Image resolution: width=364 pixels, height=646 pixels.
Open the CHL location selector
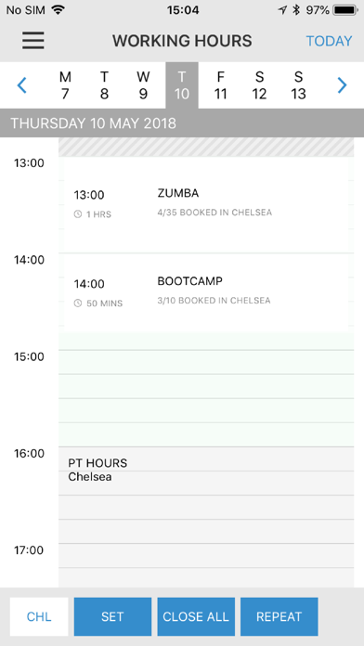[39, 616]
